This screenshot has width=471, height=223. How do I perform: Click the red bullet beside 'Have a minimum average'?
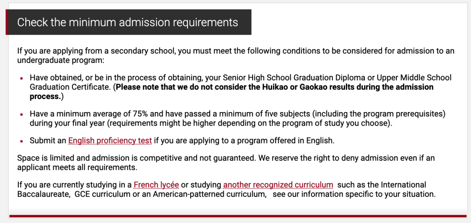click(22, 114)
